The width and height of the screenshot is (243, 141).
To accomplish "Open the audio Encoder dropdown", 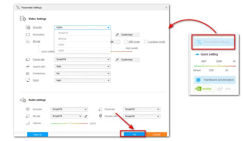I will pos(69,109).
